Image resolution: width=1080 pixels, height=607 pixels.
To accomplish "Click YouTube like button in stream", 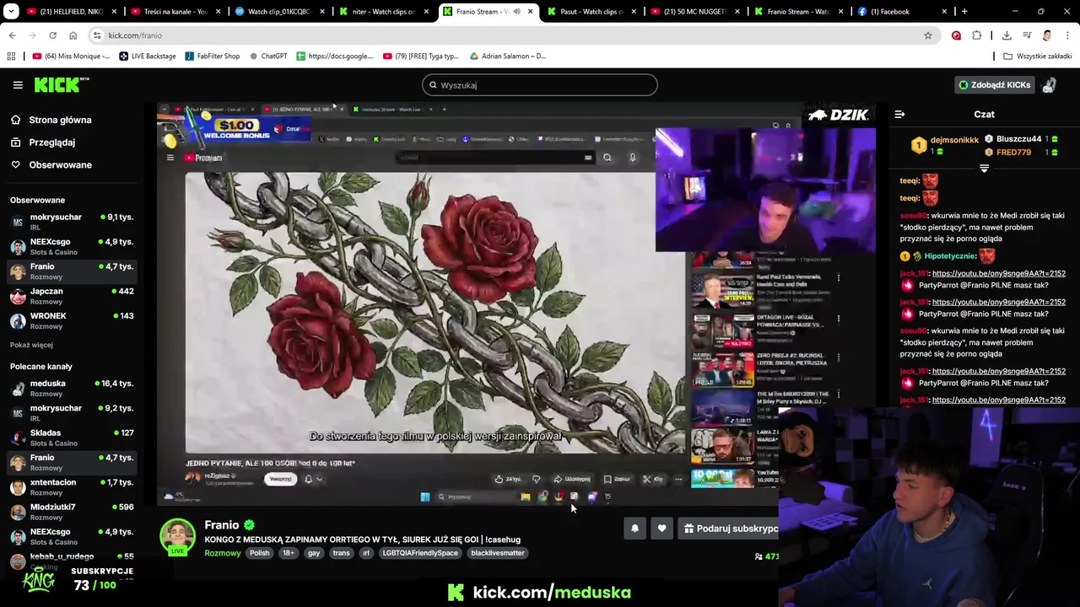I will point(508,480).
